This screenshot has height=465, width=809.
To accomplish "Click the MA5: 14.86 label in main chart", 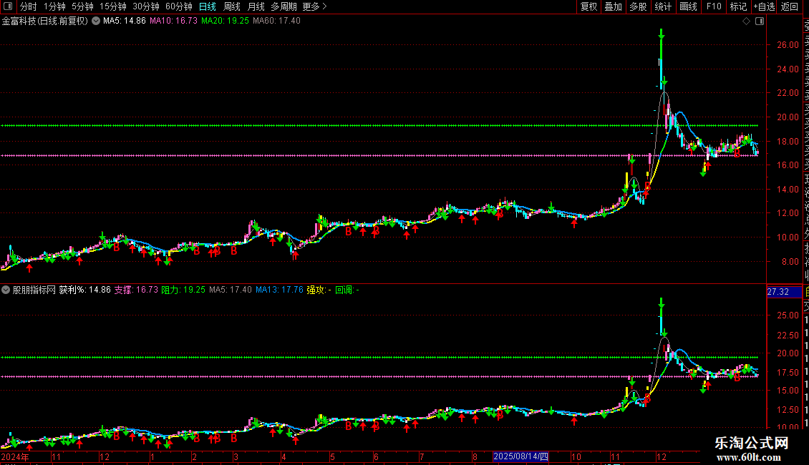I will pyautogui.click(x=125, y=21).
